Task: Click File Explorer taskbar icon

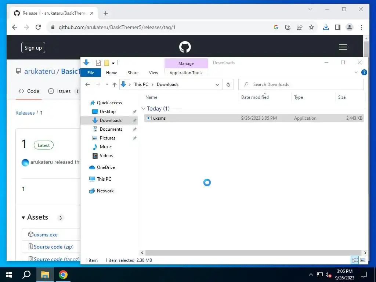Action: click(x=45, y=275)
